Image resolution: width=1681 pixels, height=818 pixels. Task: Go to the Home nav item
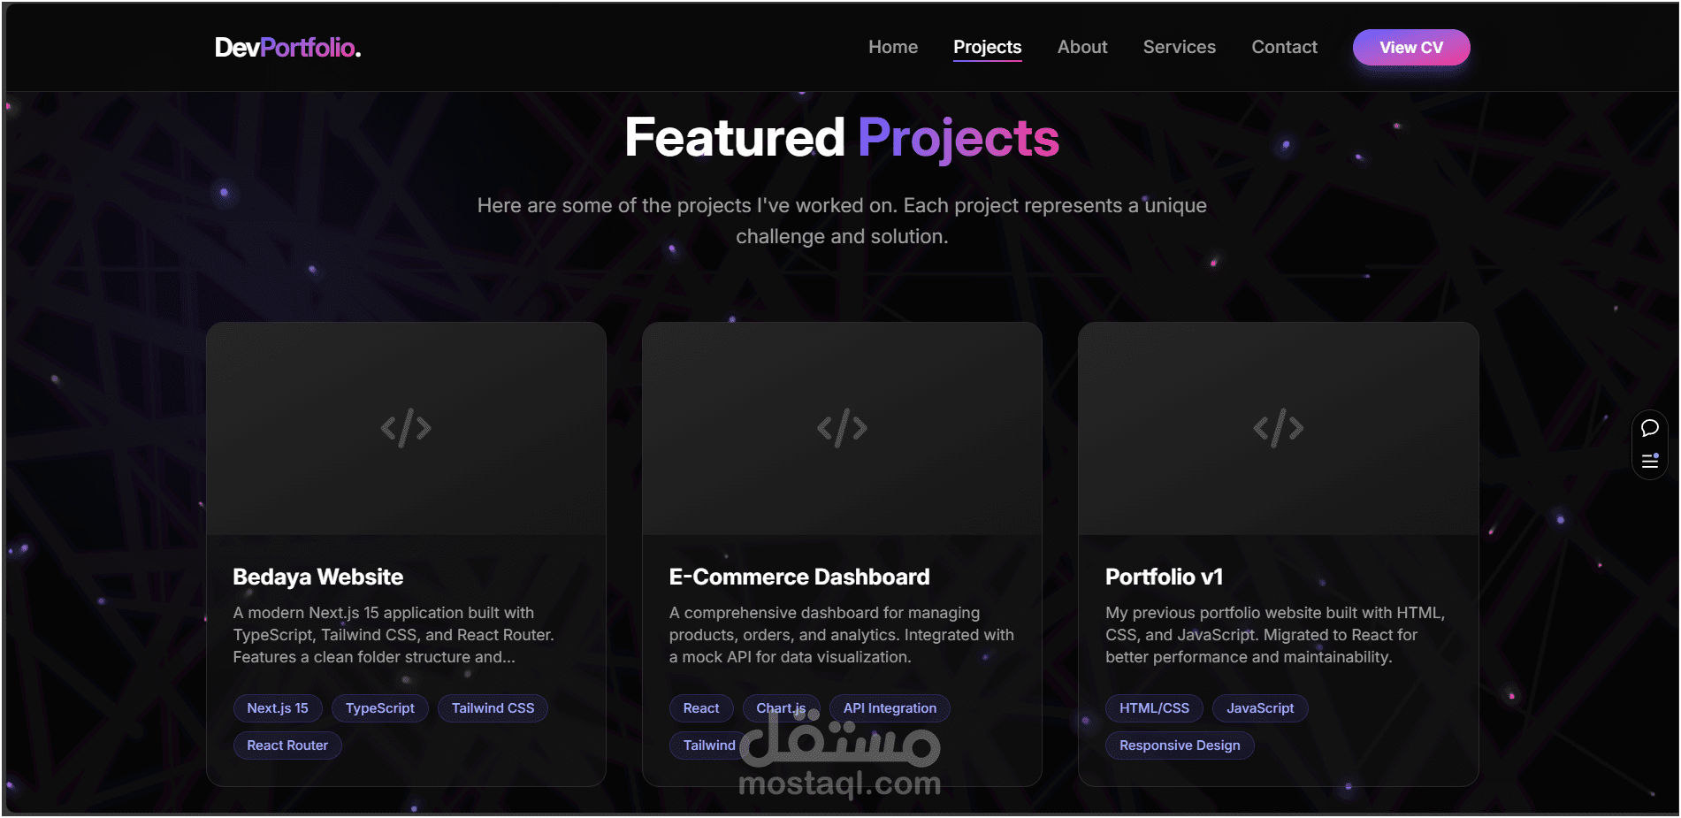893,47
